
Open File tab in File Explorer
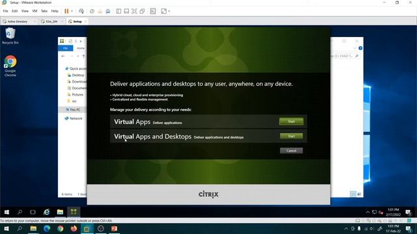point(65,48)
